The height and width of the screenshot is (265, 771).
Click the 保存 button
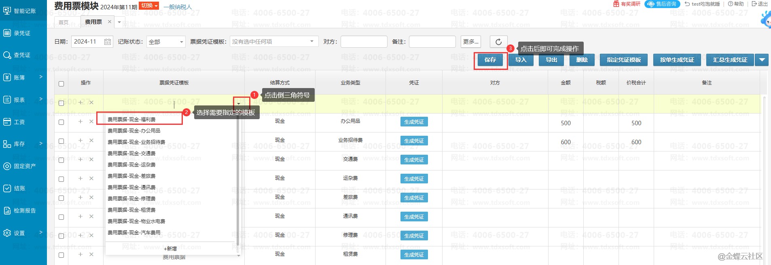490,60
